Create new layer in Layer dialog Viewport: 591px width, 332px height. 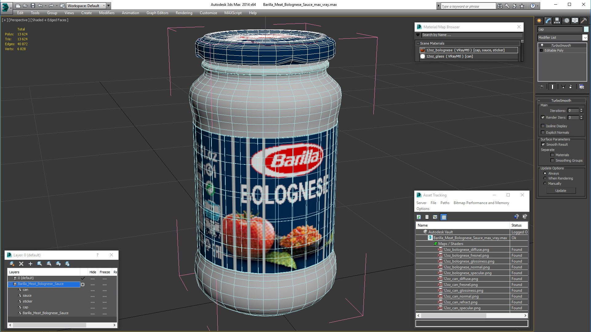pos(12,264)
